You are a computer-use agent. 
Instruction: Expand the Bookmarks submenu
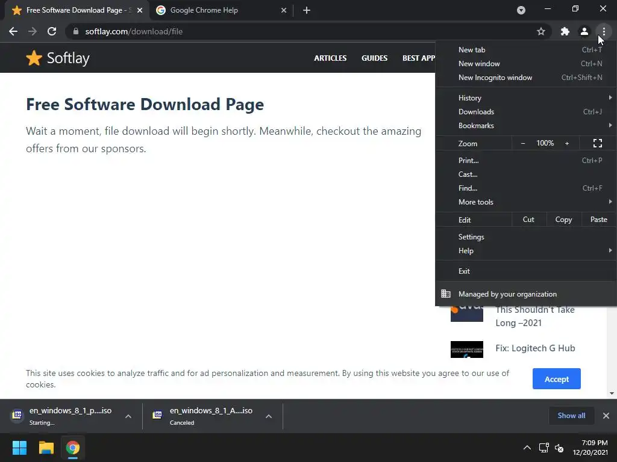525,125
